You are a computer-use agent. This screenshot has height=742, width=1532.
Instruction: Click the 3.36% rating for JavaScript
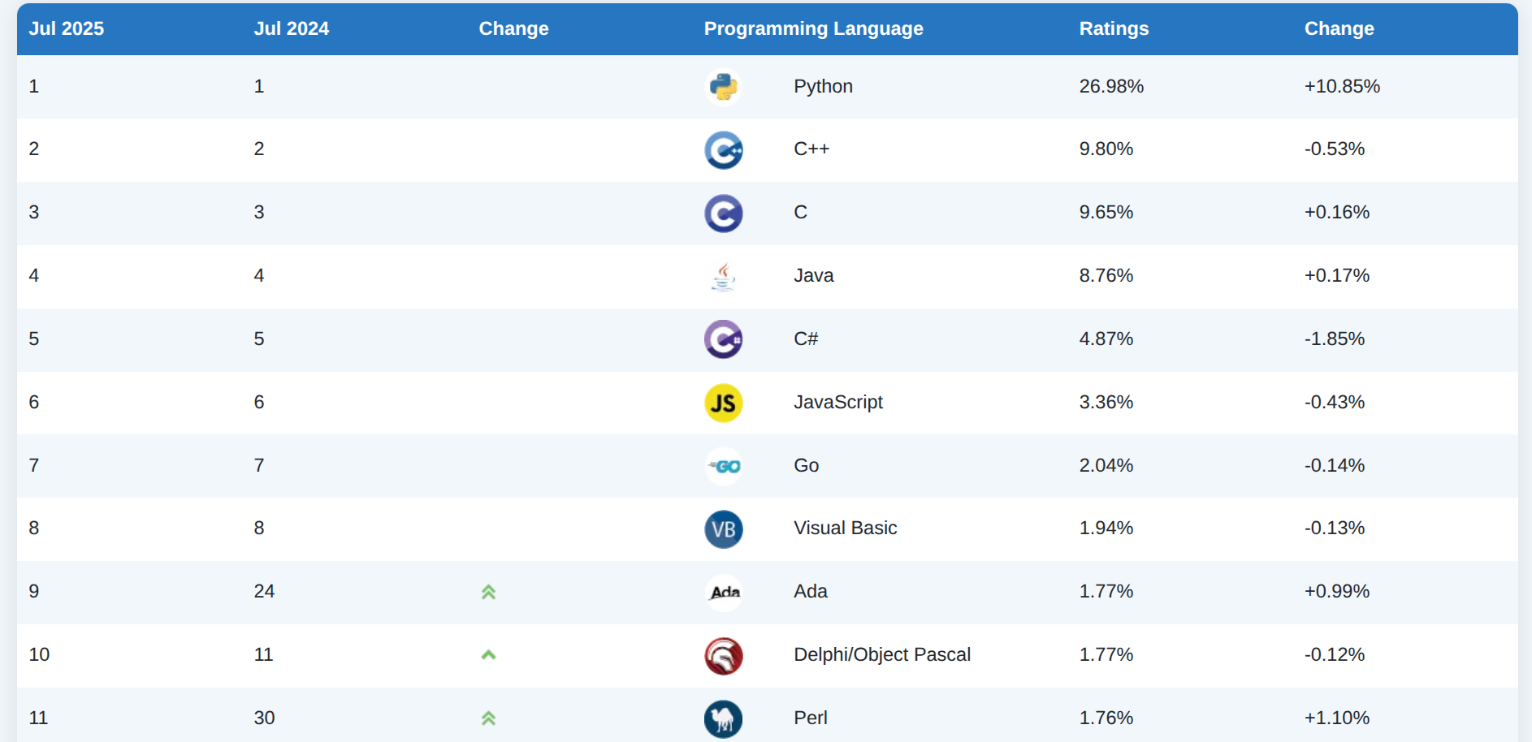(1106, 402)
